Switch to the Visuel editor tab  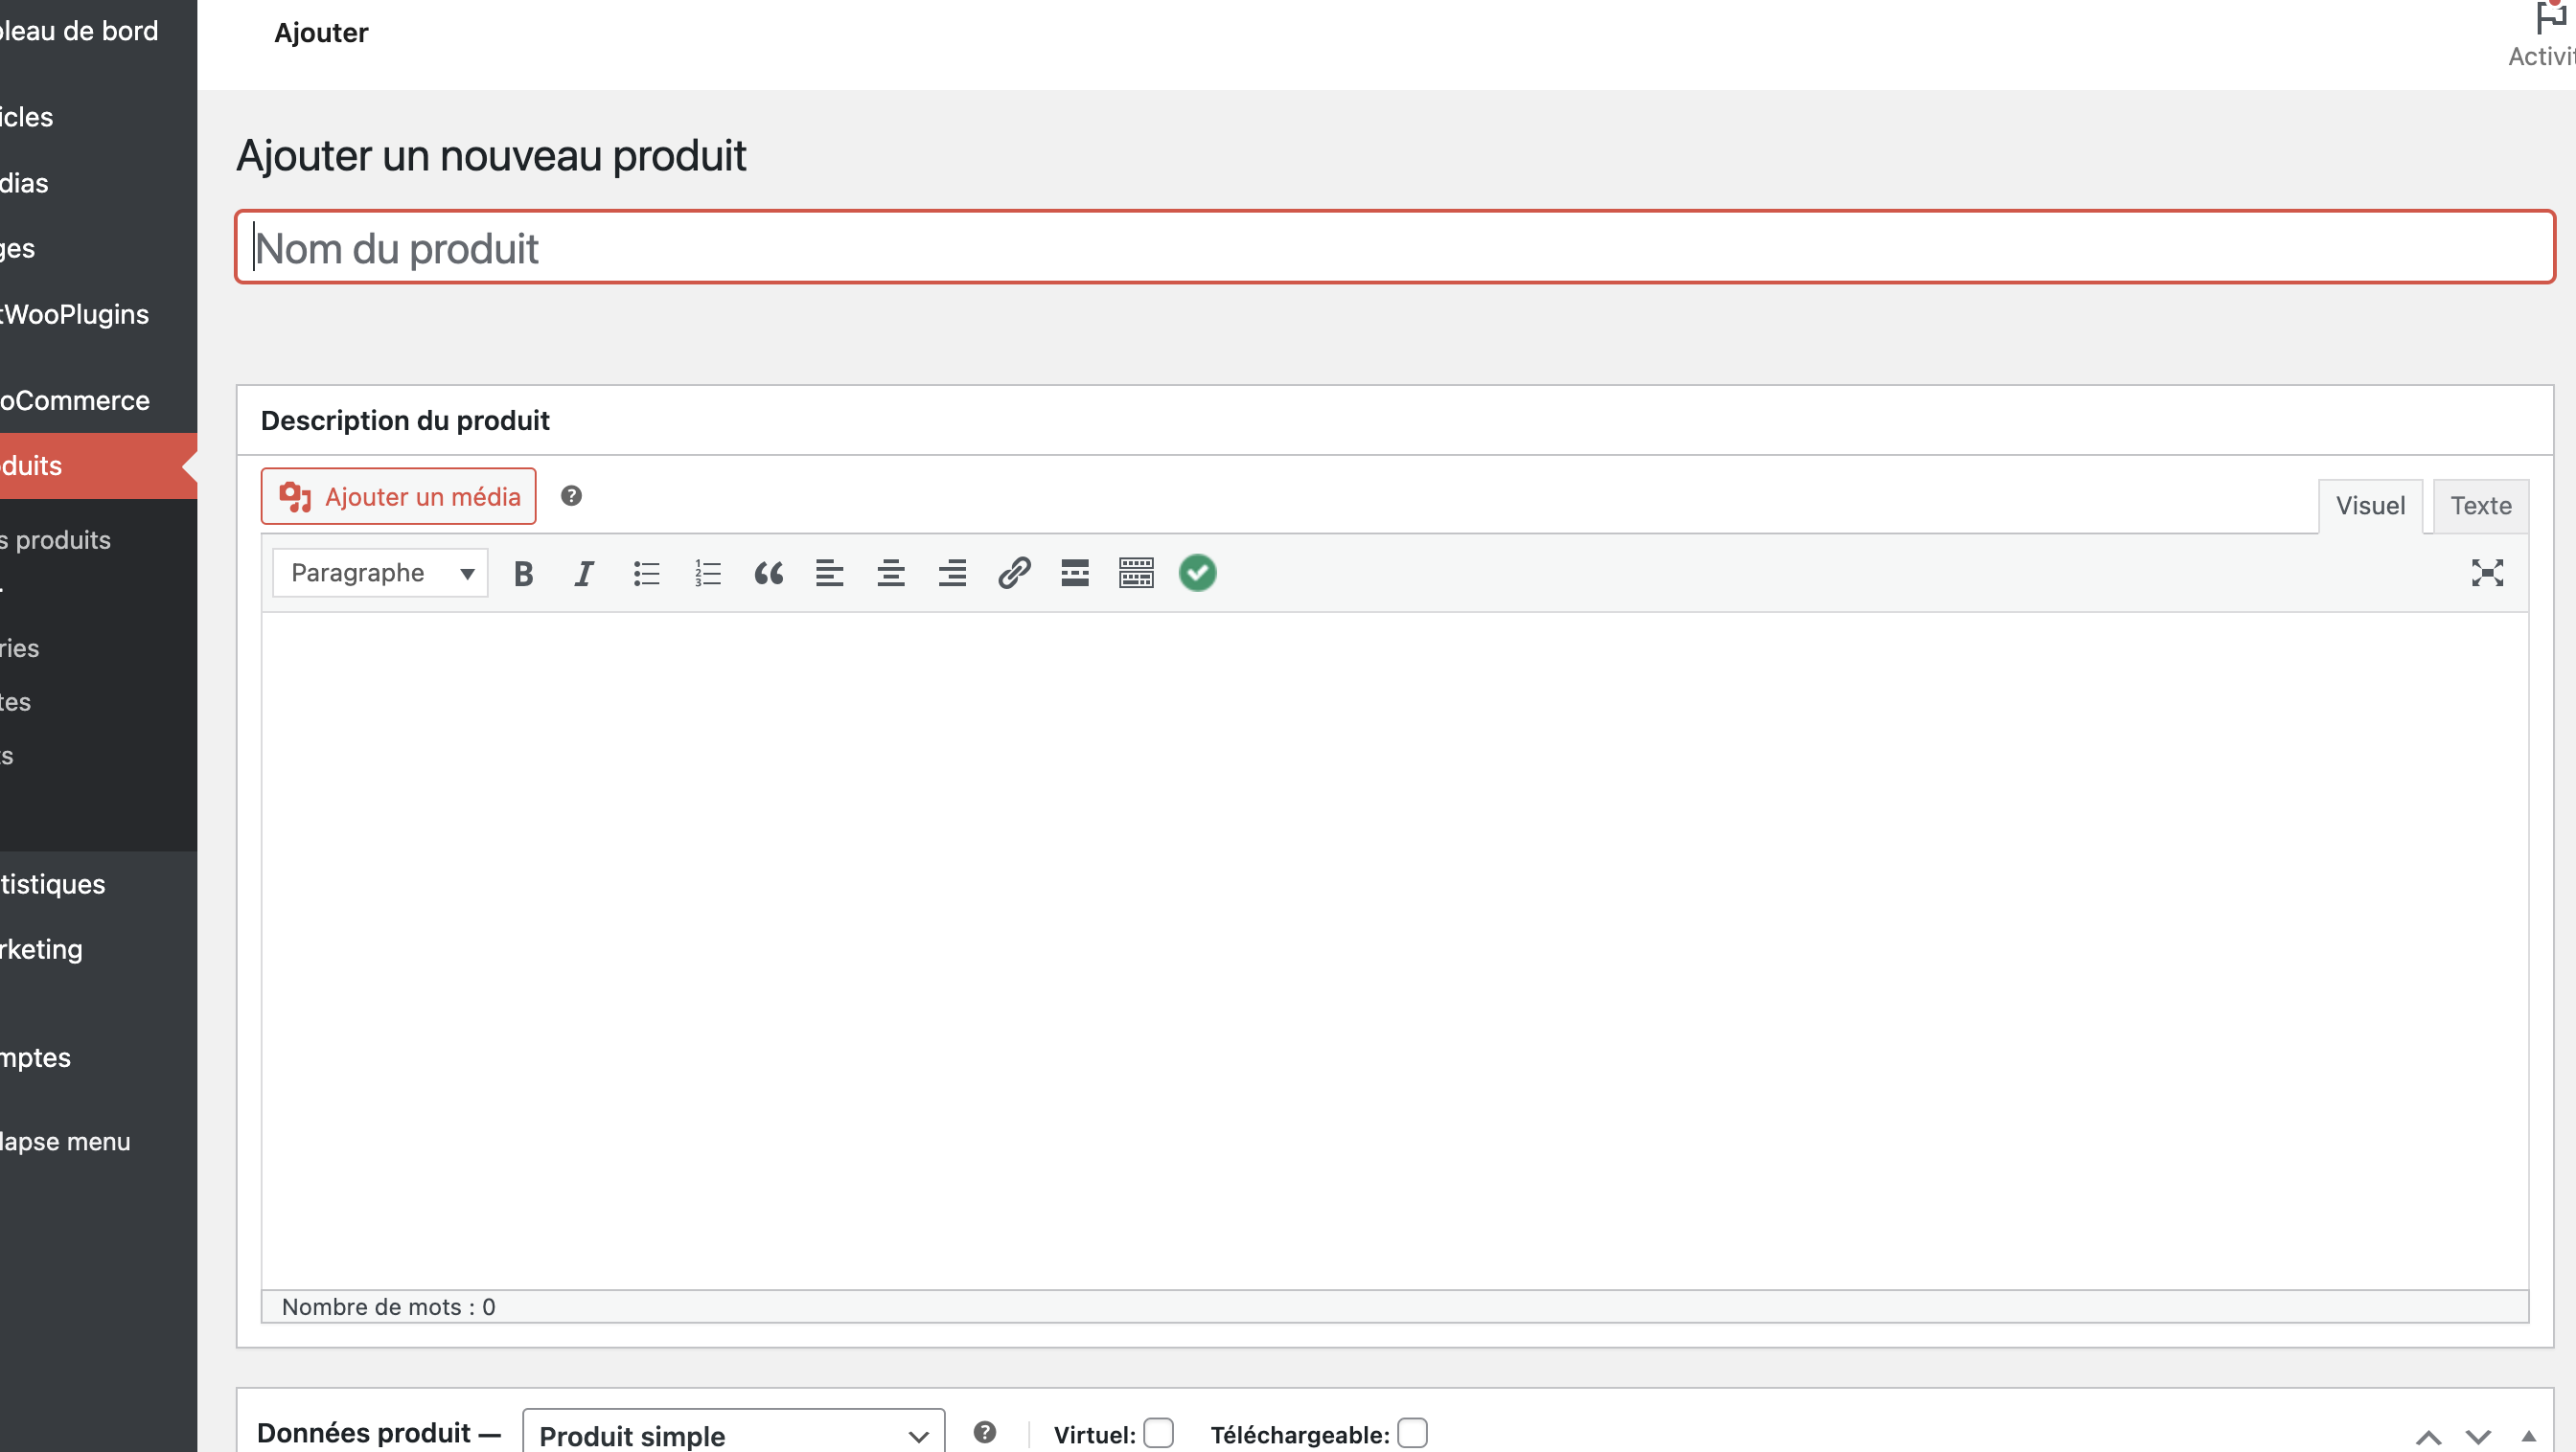[x=2369, y=506]
